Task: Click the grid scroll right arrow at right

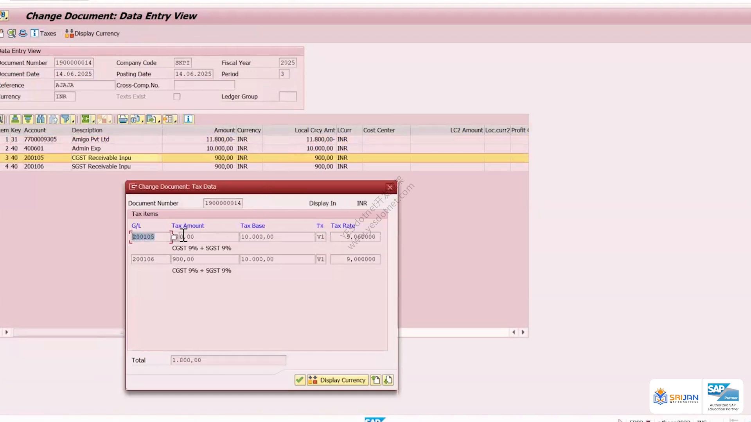Action: (523, 332)
